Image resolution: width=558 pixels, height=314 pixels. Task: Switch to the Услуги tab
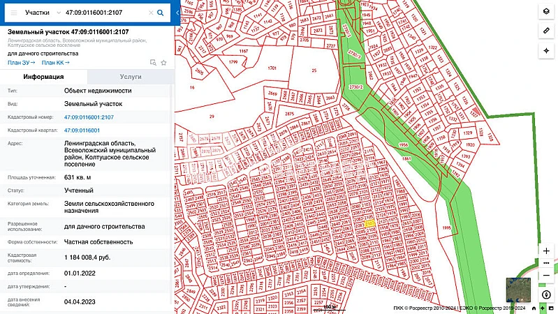pos(130,77)
